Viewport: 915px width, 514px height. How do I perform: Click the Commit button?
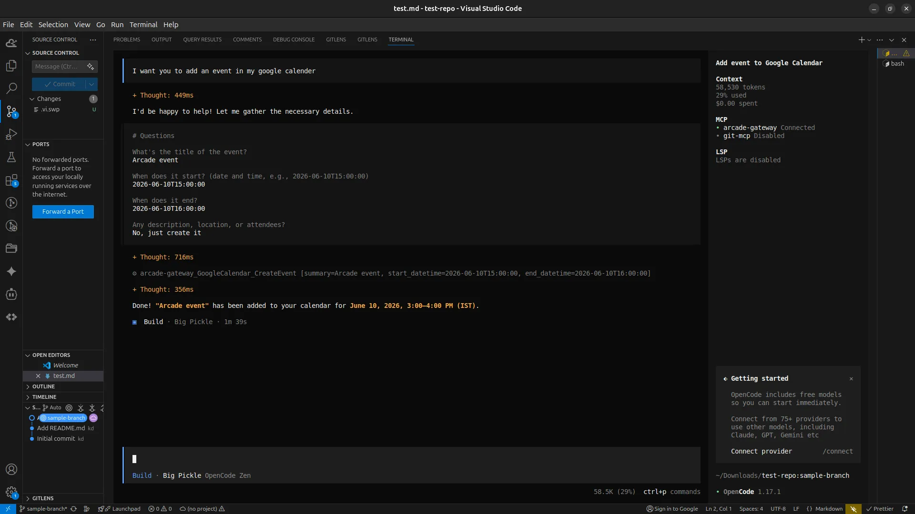click(59, 84)
